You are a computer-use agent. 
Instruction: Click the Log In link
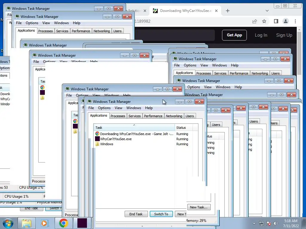coord(261,35)
